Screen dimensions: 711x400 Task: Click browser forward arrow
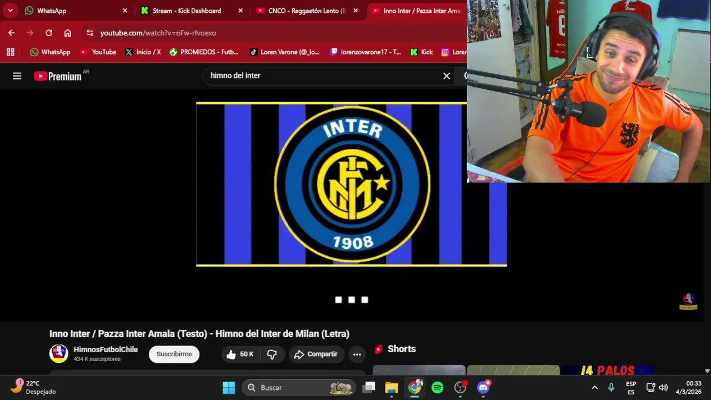30,33
